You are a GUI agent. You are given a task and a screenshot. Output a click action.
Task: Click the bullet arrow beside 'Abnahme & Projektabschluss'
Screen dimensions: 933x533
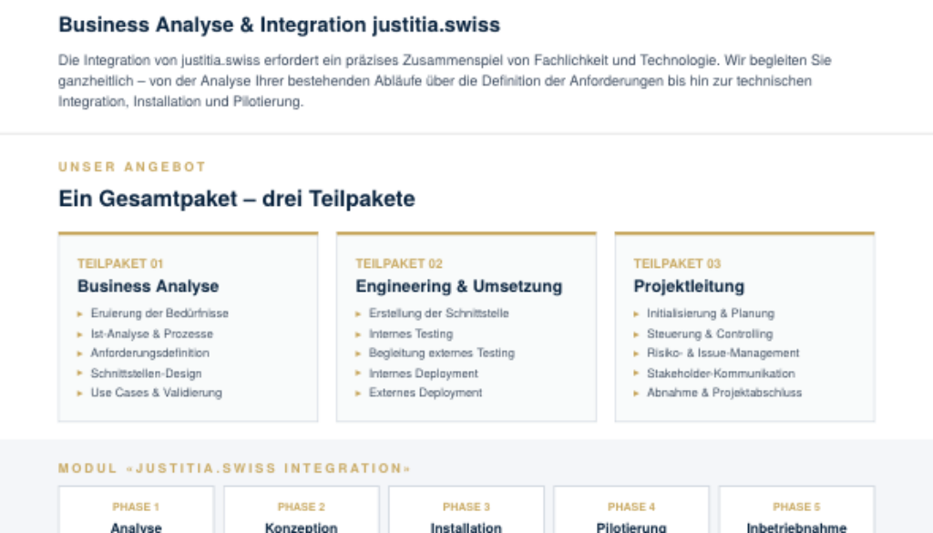(x=636, y=394)
